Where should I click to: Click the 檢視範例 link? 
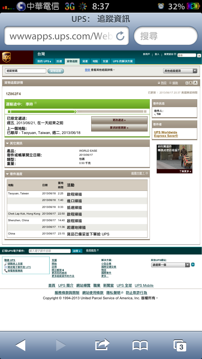point(91,251)
